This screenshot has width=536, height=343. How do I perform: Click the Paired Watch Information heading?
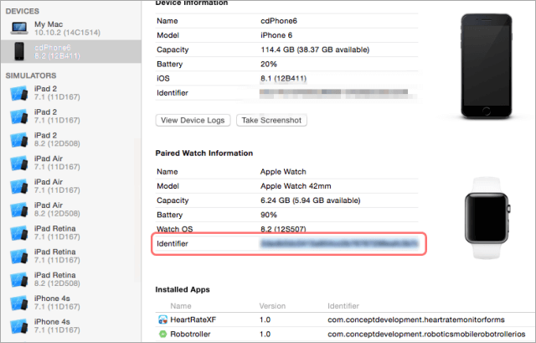coord(204,153)
